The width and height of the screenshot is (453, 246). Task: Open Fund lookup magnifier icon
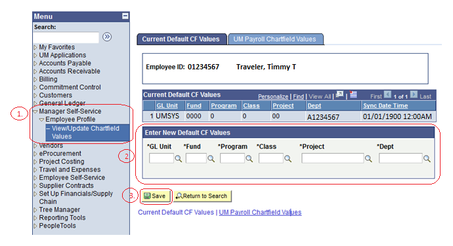(211, 159)
